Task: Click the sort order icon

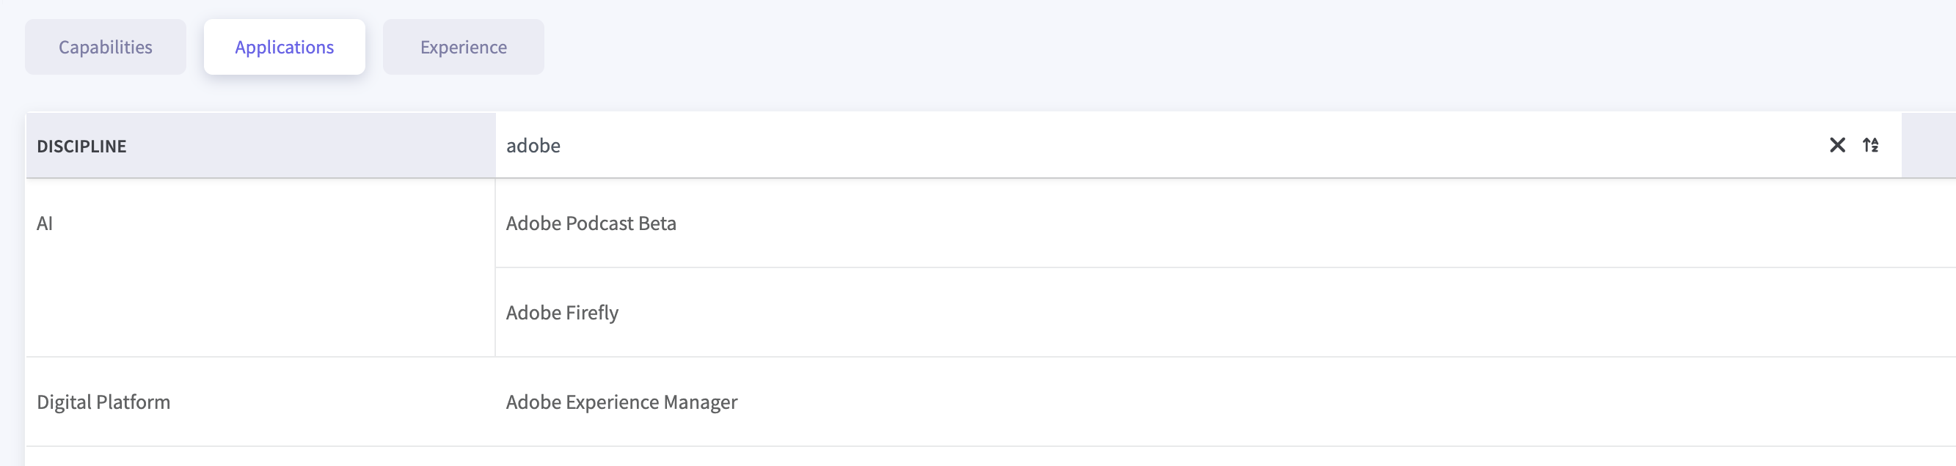Action: point(1870,145)
